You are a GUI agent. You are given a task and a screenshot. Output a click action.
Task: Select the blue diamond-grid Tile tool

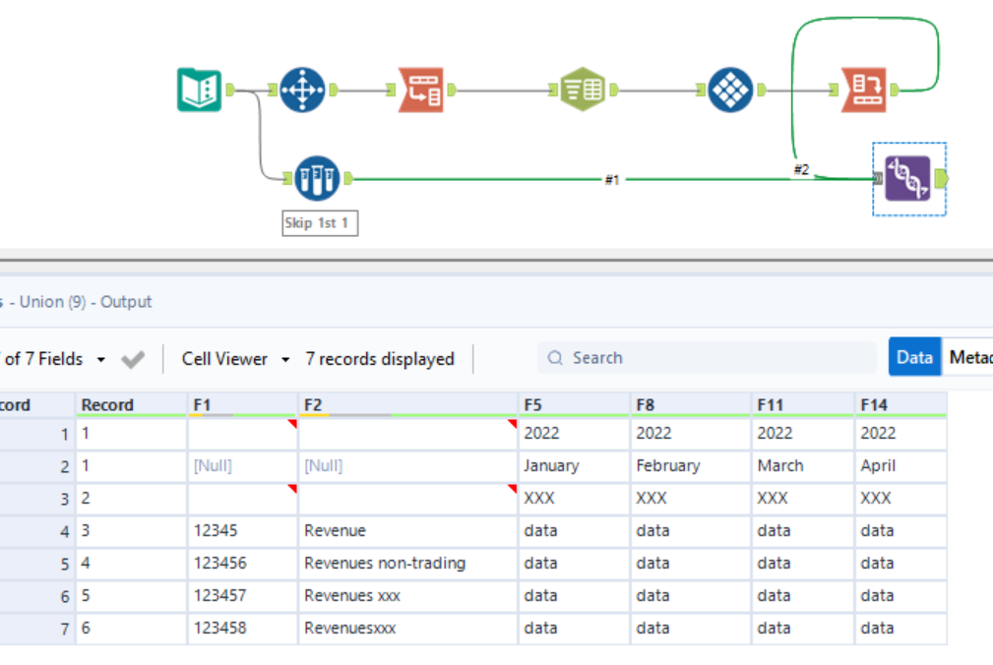[729, 90]
